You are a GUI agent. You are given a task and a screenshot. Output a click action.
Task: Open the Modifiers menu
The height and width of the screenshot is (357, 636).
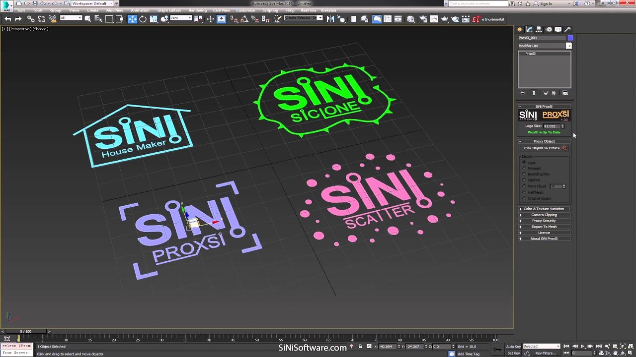pyautogui.click(x=115, y=10)
